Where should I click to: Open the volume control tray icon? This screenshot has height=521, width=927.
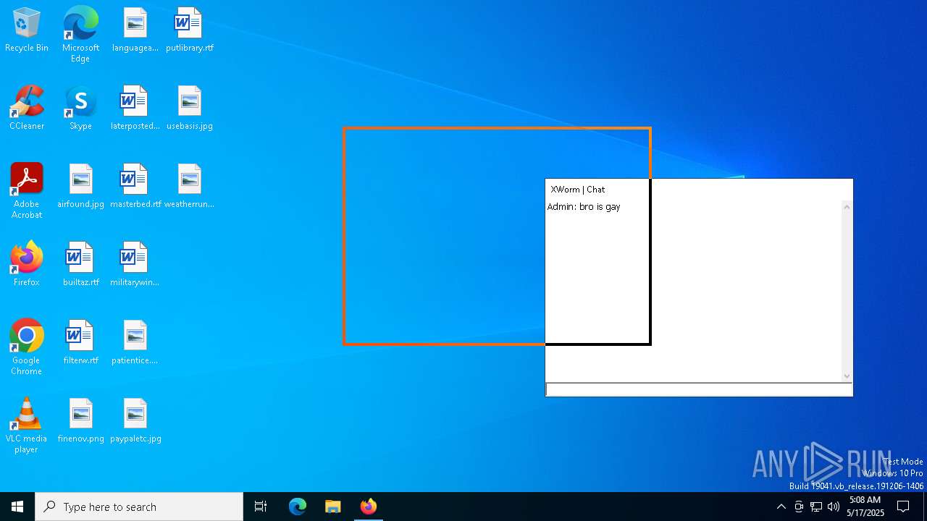834,507
